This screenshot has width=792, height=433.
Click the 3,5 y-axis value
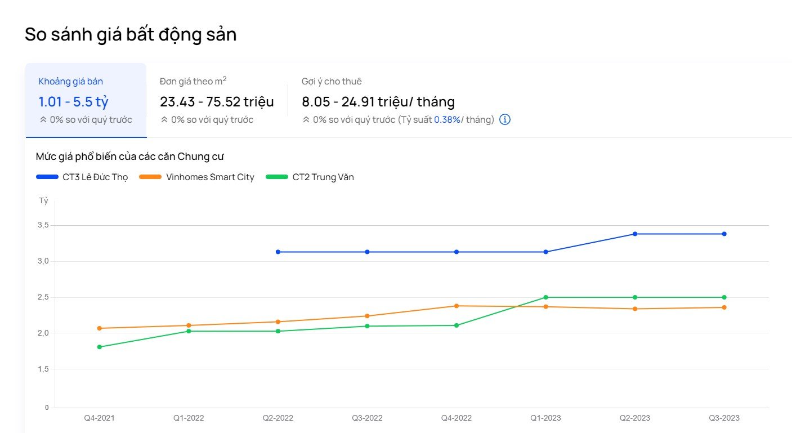pos(43,225)
